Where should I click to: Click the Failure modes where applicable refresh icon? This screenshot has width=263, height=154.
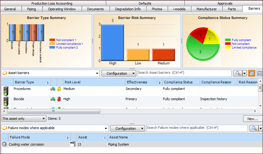(x=5, y=128)
